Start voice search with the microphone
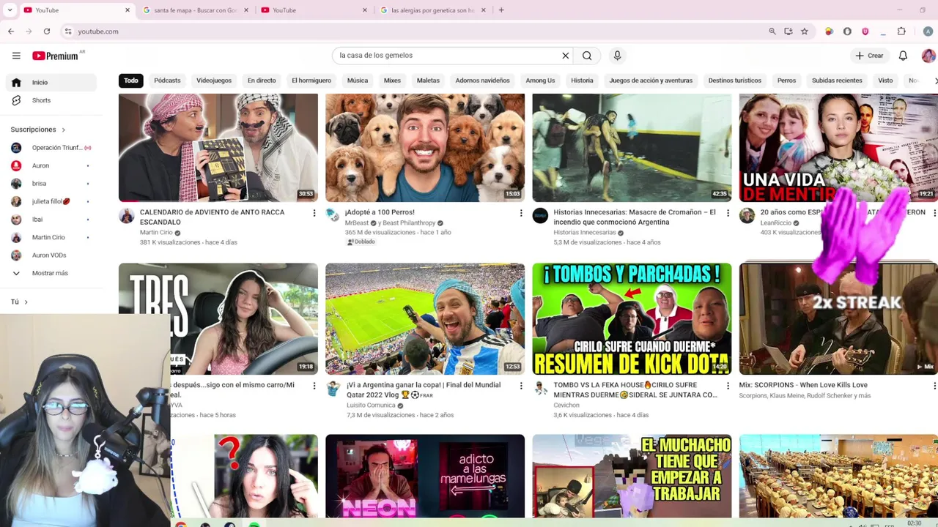 [617, 56]
